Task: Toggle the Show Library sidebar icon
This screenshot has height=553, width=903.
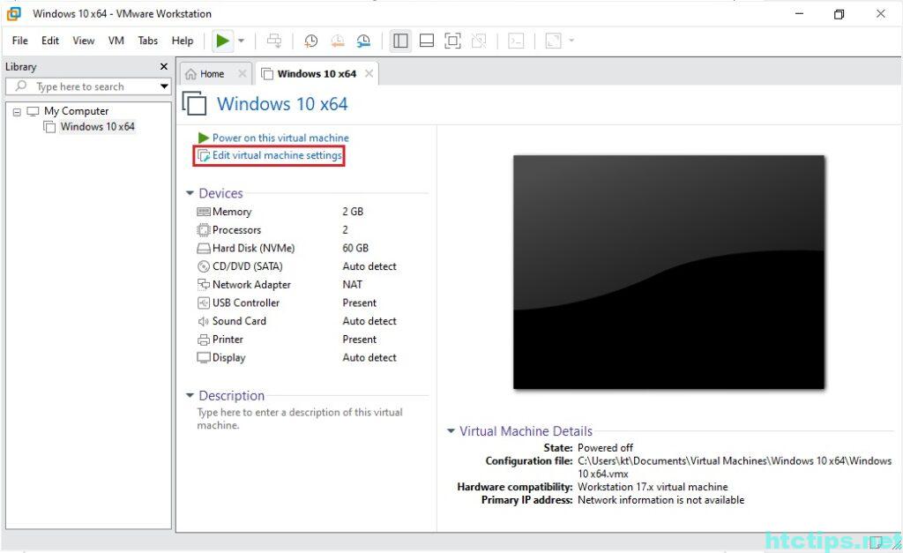Action: point(400,41)
